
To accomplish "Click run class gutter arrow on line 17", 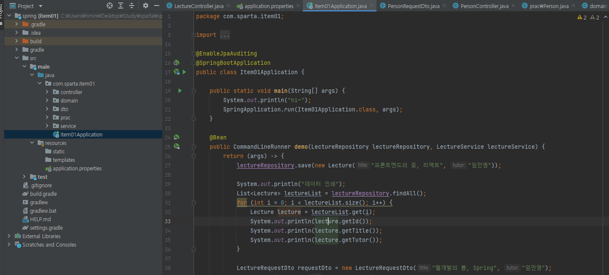I will coord(184,72).
